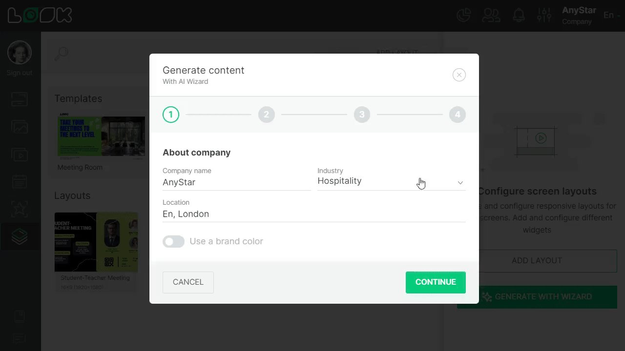View notifications via the bell icon

[x=519, y=15]
